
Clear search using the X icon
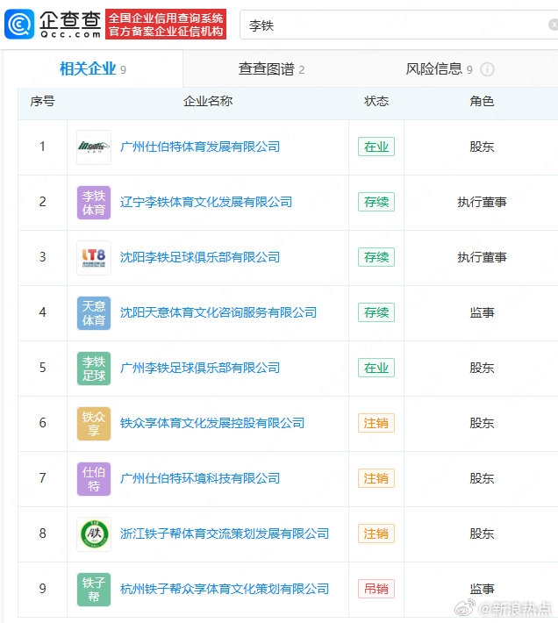tap(553, 25)
